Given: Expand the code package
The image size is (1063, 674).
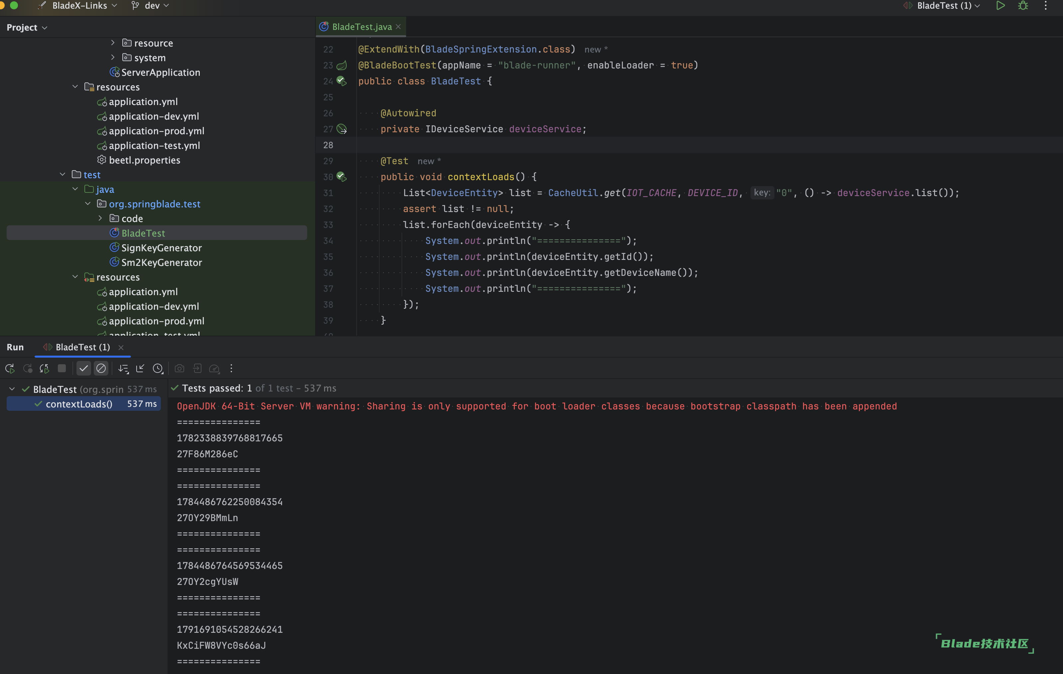Looking at the screenshot, I should coord(100,218).
